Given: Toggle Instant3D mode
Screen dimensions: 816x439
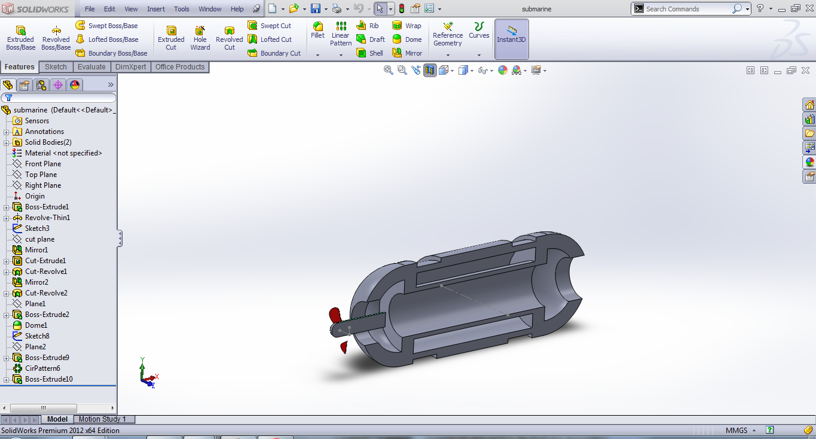Looking at the screenshot, I should click(x=511, y=38).
